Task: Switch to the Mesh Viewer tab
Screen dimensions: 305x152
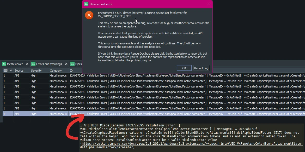Action: click(x=15, y=64)
